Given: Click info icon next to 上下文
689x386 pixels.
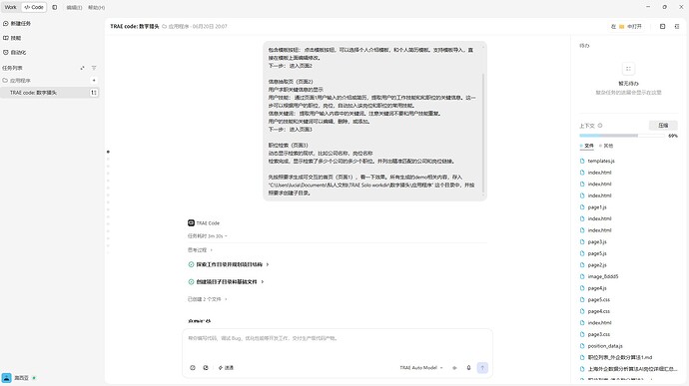Looking at the screenshot, I should [600, 126].
